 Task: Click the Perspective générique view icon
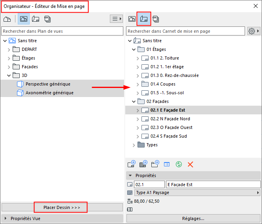coord(20,84)
